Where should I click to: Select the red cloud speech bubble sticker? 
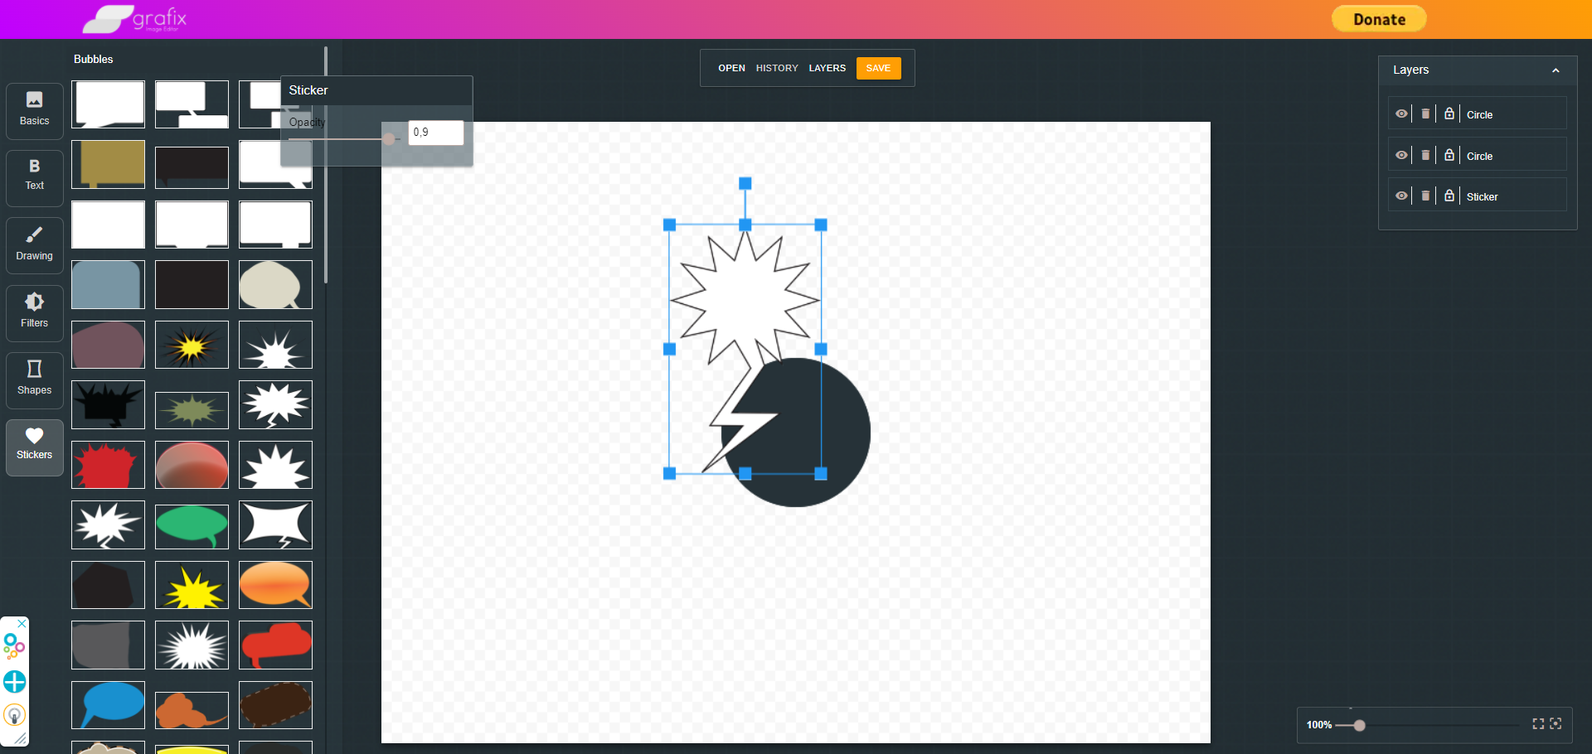[x=276, y=645]
